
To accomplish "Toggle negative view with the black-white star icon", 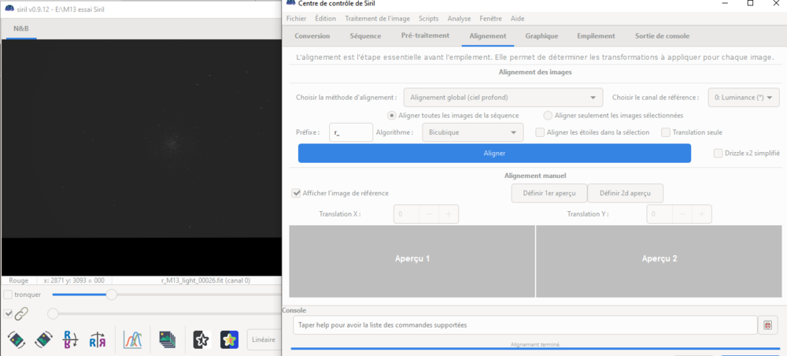I will [x=201, y=340].
